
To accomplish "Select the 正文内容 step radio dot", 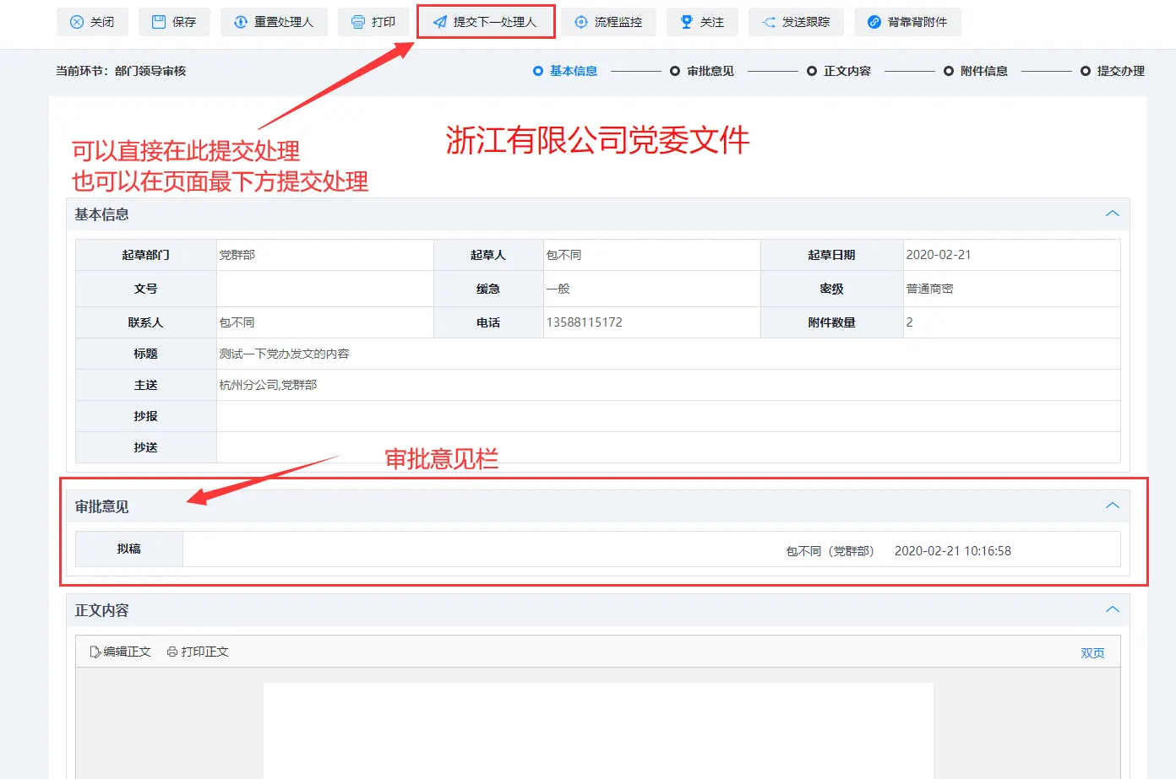I will click(x=812, y=71).
